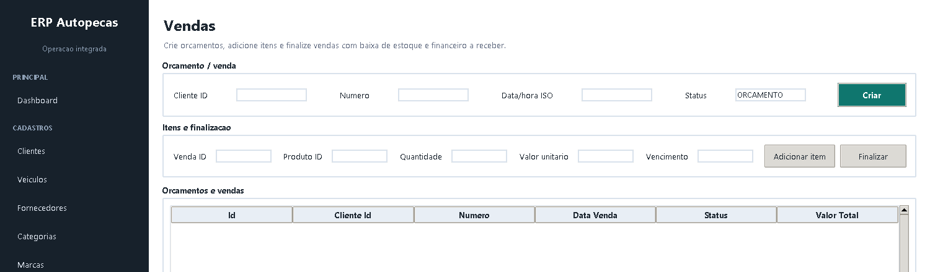Click the Operacao integrada subtitle
The image size is (930, 272).
pos(74,49)
